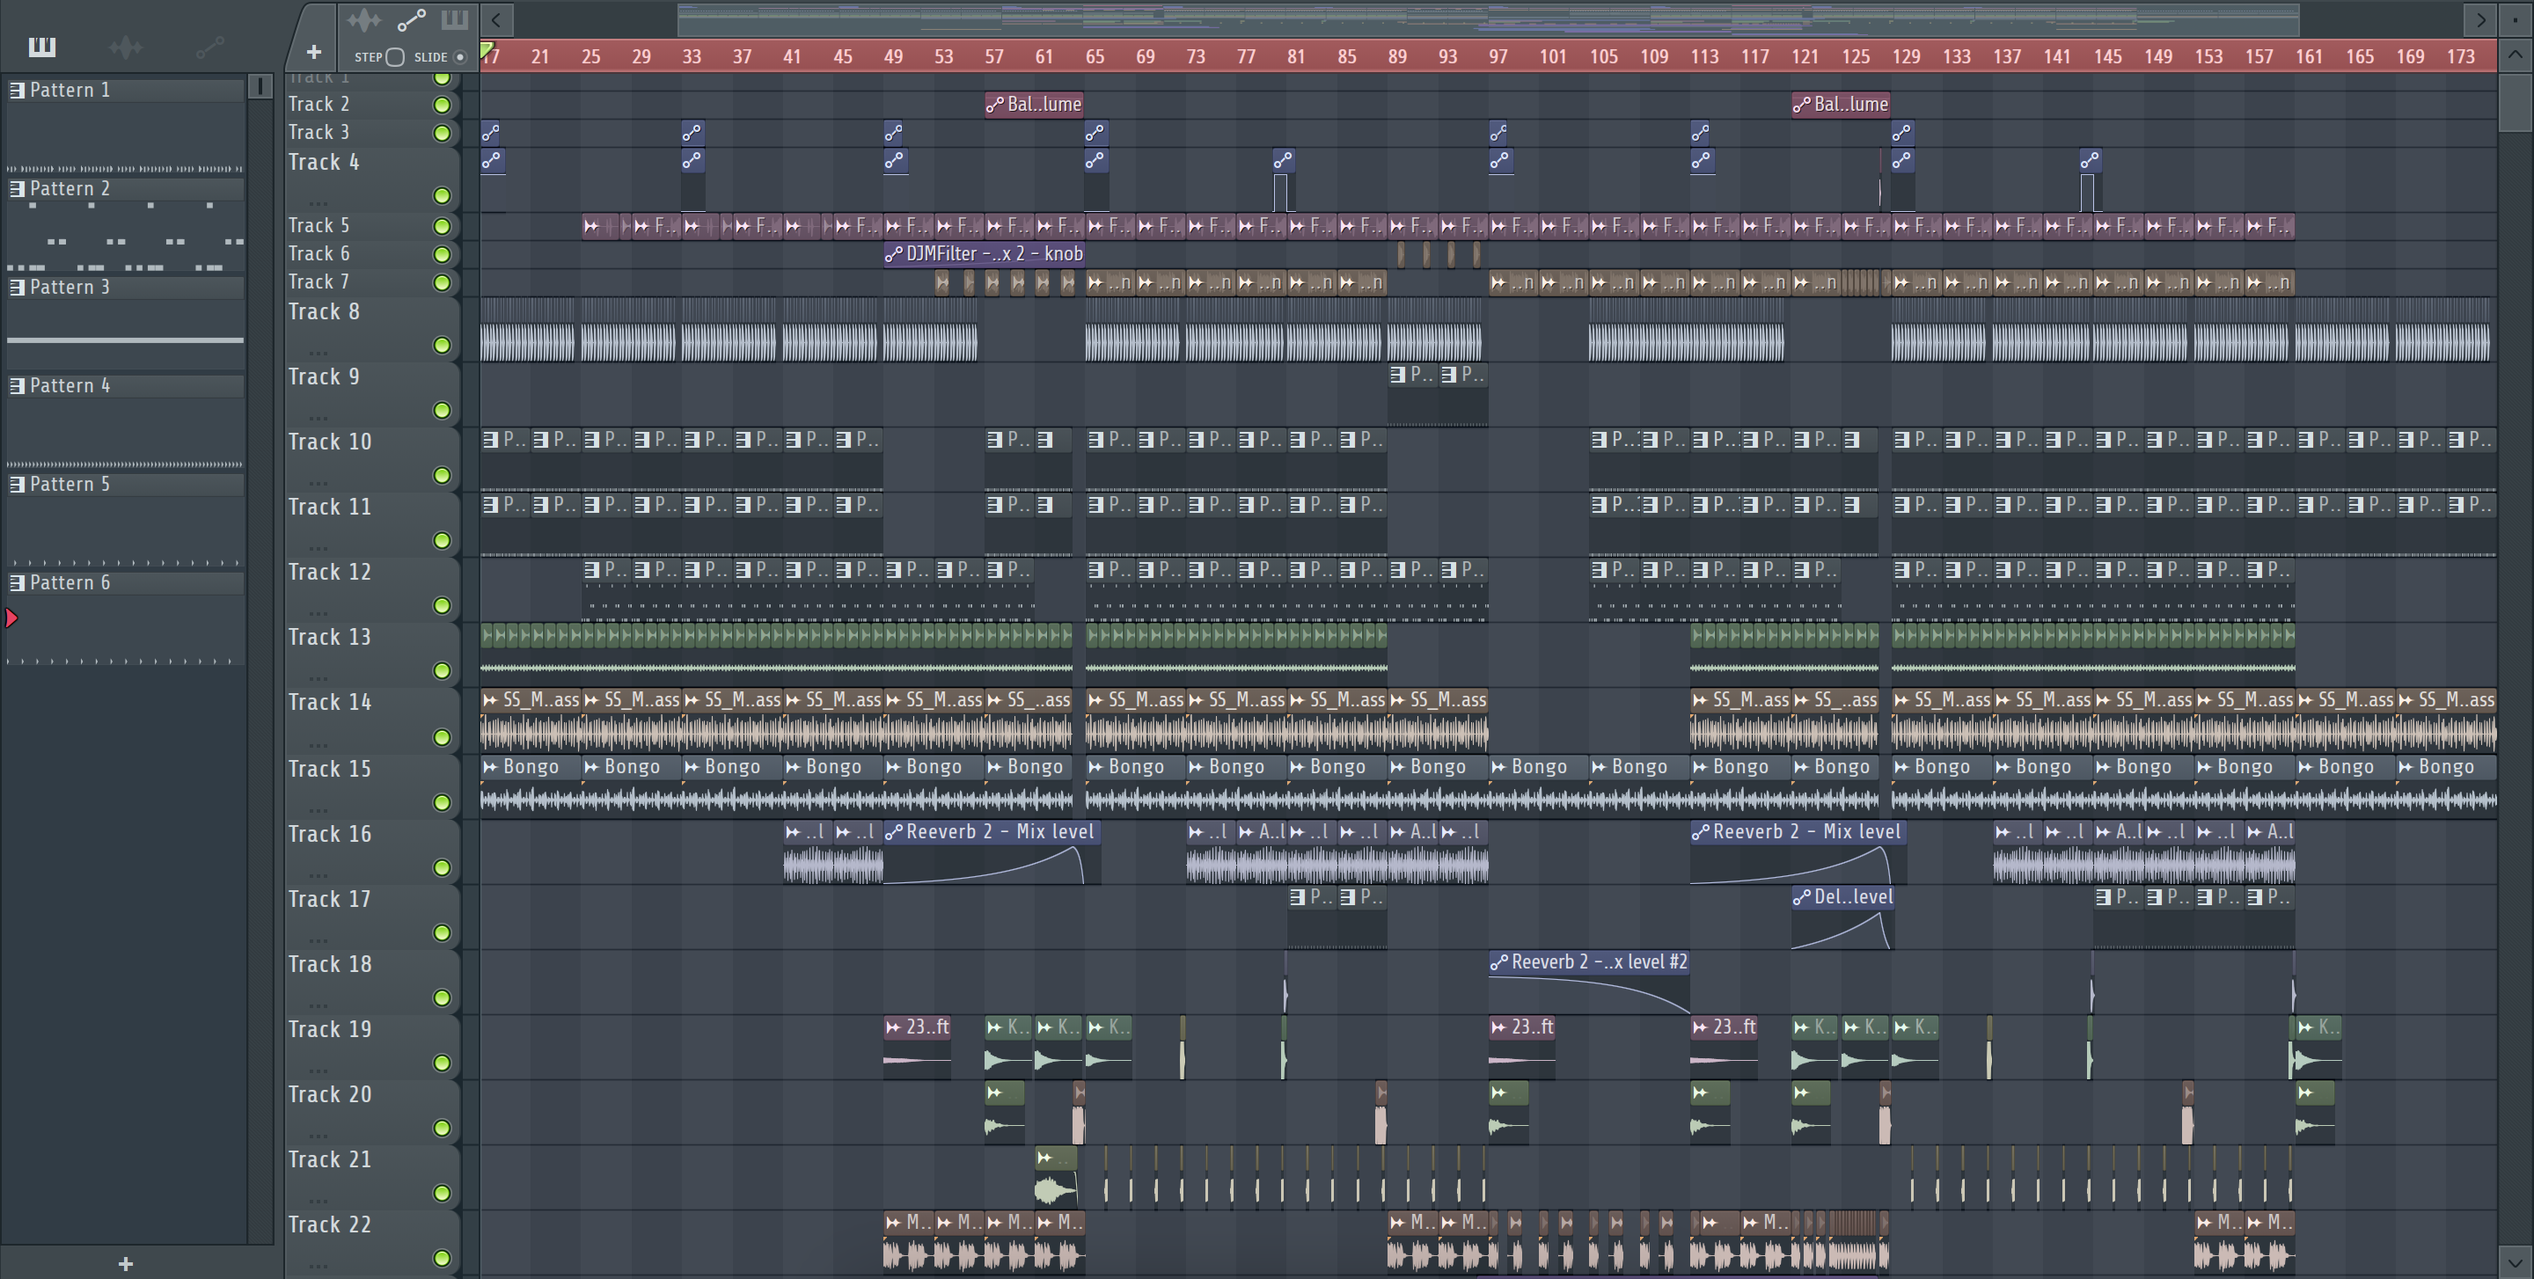The width and height of the screenshot is (2534, 1279).
Task: Open menu of first Bongo clip at bar 17
Action: tap(490, 767)
